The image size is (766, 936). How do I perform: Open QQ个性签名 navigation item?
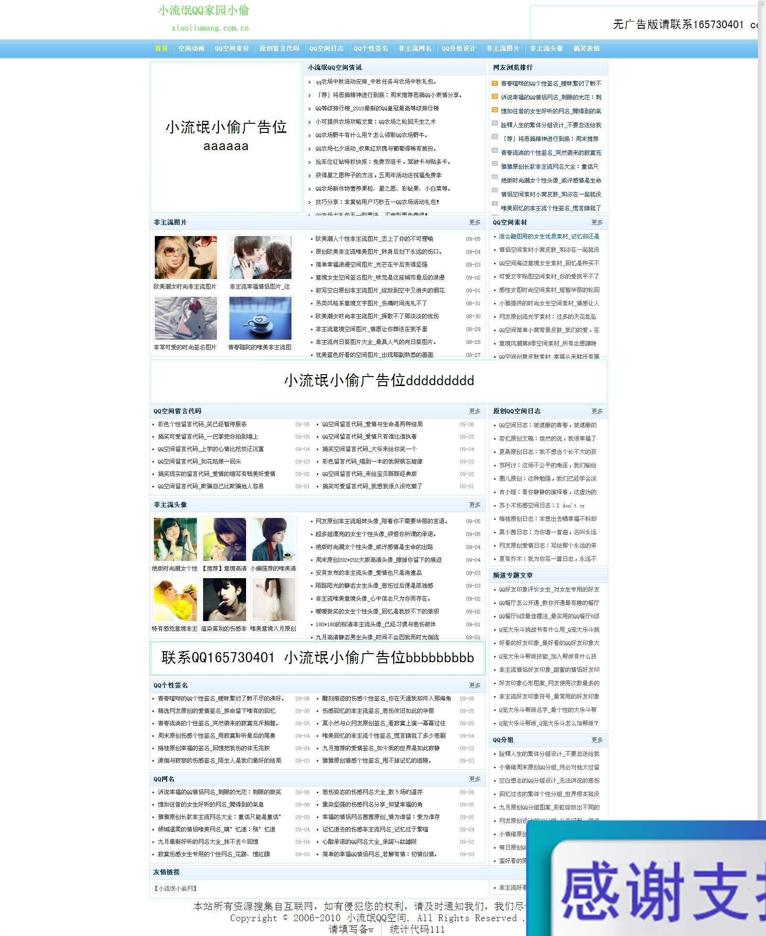371,48
